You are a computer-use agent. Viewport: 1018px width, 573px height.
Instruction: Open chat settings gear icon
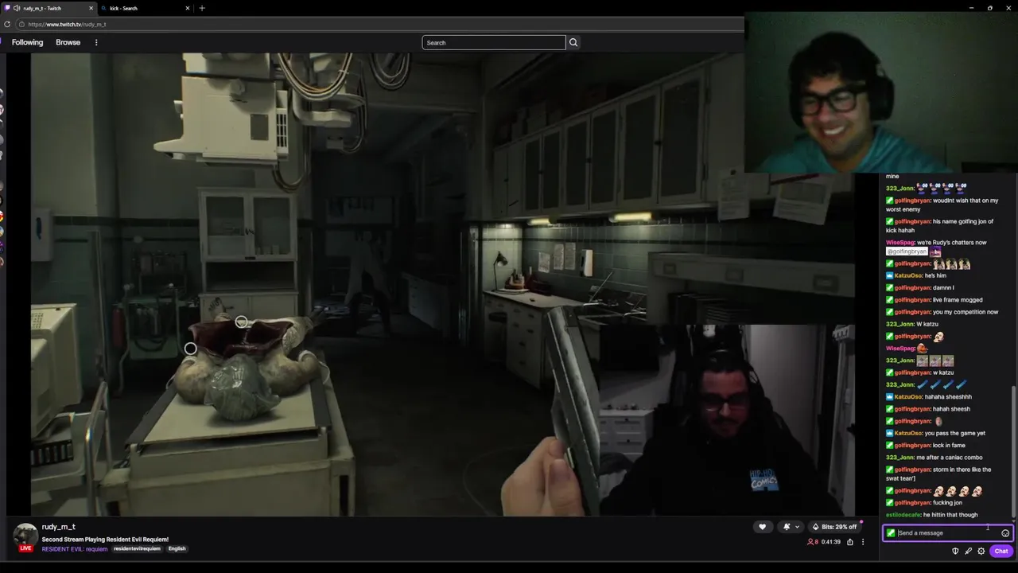[x=981, y=551]
